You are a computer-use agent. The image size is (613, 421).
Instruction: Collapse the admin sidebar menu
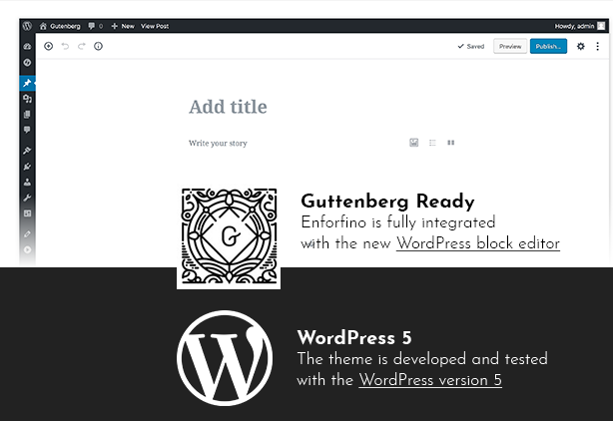tap(27, 250)
